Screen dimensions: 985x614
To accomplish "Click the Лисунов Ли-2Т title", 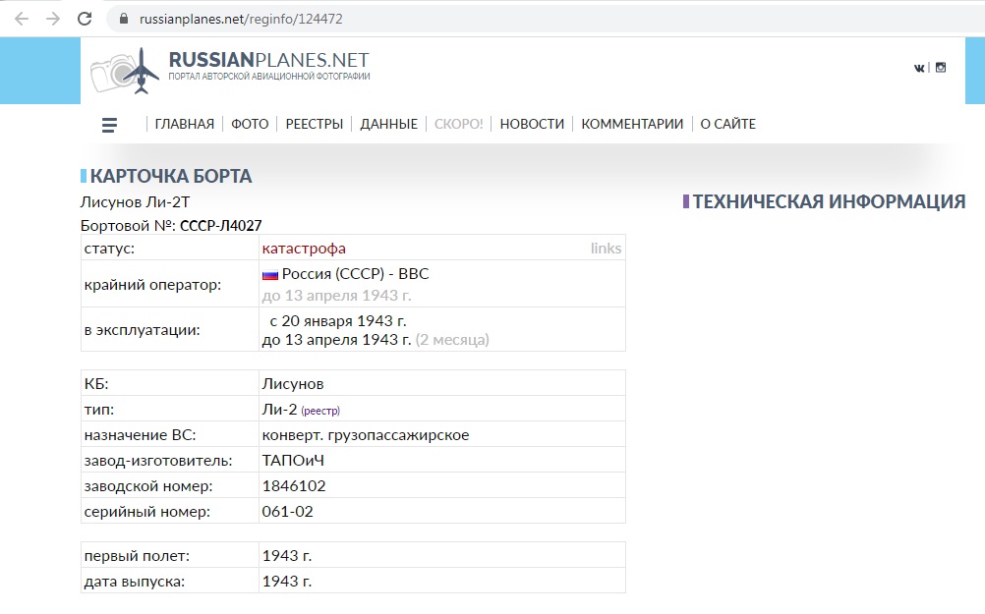I will (135, 202).
